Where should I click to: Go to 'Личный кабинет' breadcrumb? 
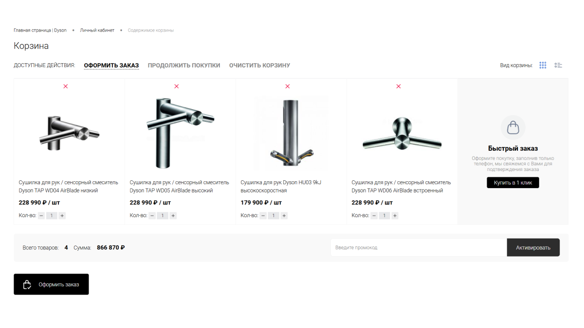click(x=97, y=30)
